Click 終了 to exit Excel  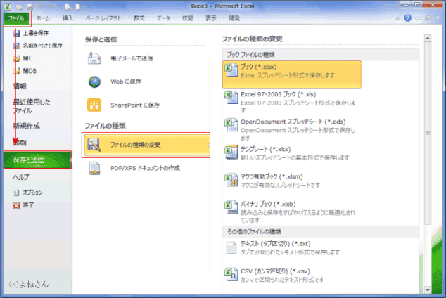coord(28,205)
